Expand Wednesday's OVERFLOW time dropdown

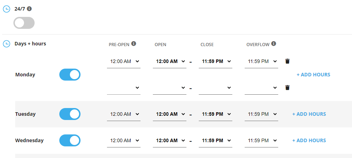click(x=261, y=141)
